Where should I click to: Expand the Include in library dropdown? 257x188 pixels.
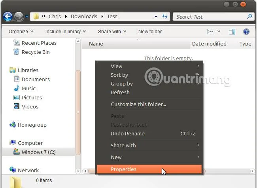(x=66, y=32)
